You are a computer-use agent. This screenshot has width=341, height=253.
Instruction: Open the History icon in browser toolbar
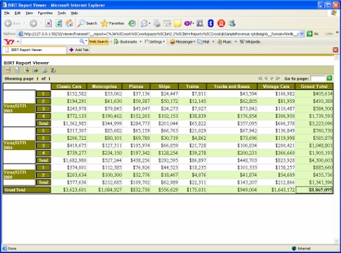coord(132,23)
